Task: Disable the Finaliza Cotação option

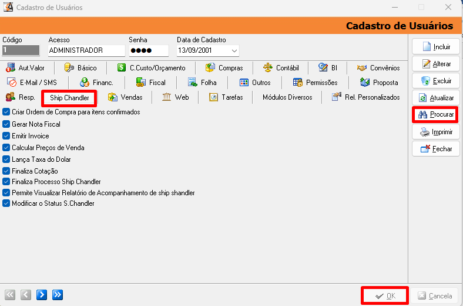Action: (x=6, y=171)
